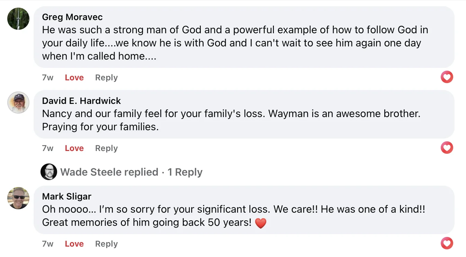Open Mark Sligar's name link
The height and width of the screenshot is (257, 466).
click(x=67, y=196)
